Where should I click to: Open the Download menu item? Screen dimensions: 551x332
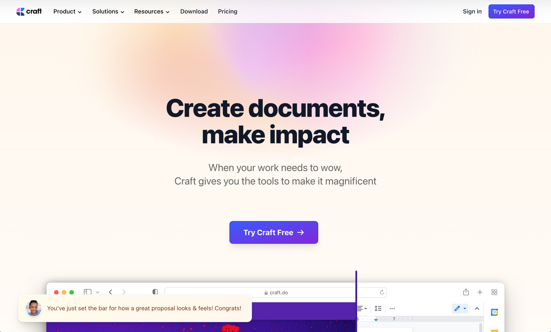click(x=194, y=11)
